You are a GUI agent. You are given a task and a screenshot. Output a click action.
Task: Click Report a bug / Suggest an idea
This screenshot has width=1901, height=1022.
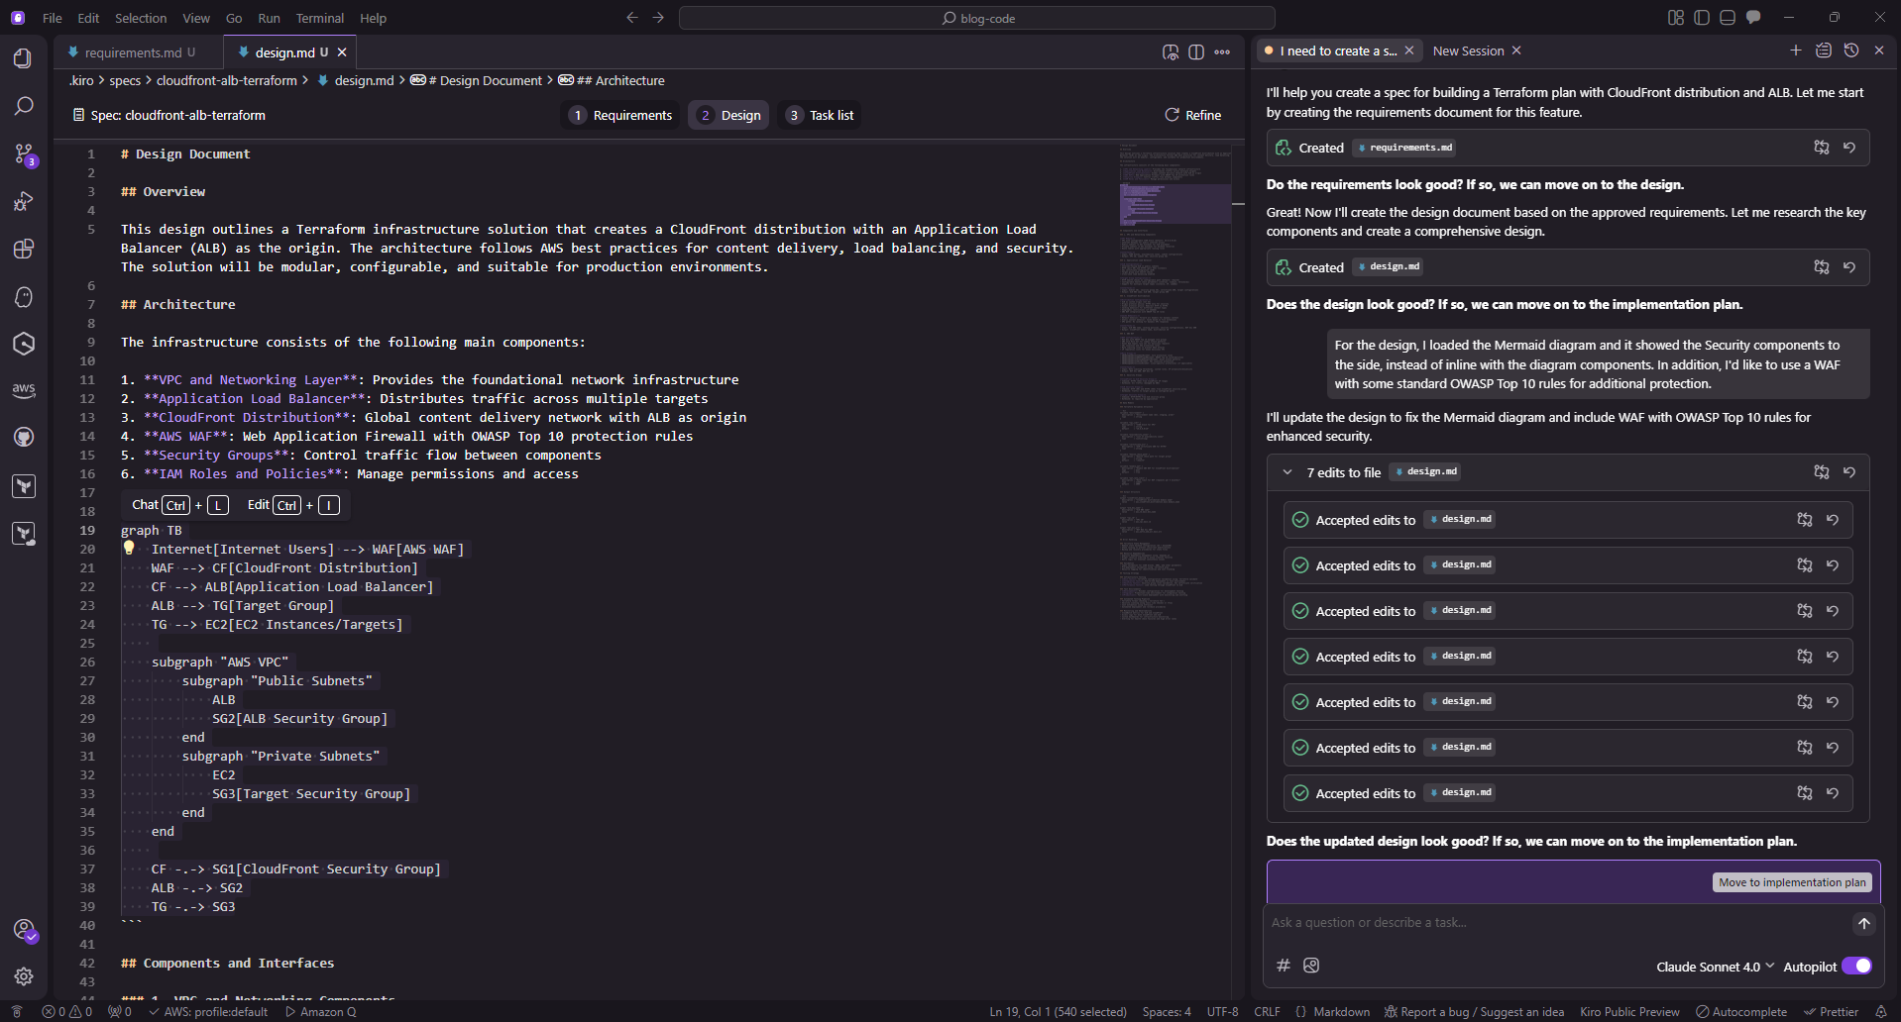click(x=1474, y=1012)
